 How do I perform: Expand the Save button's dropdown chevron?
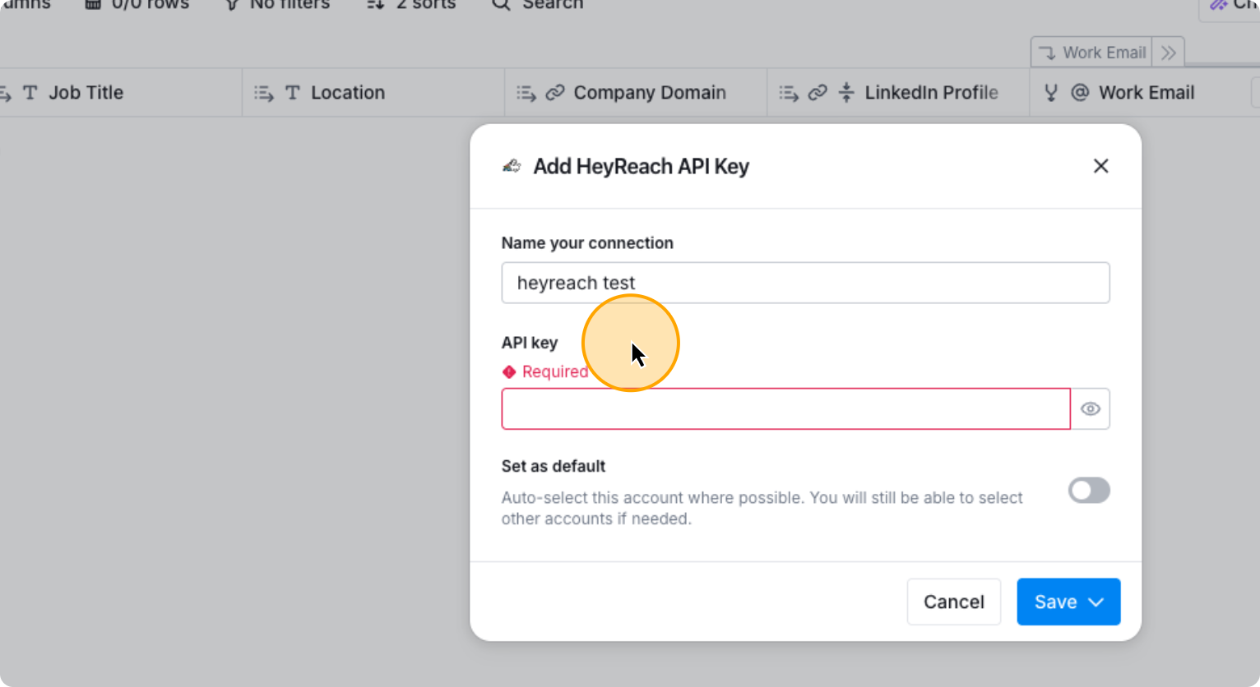[x=1096, y=602]
